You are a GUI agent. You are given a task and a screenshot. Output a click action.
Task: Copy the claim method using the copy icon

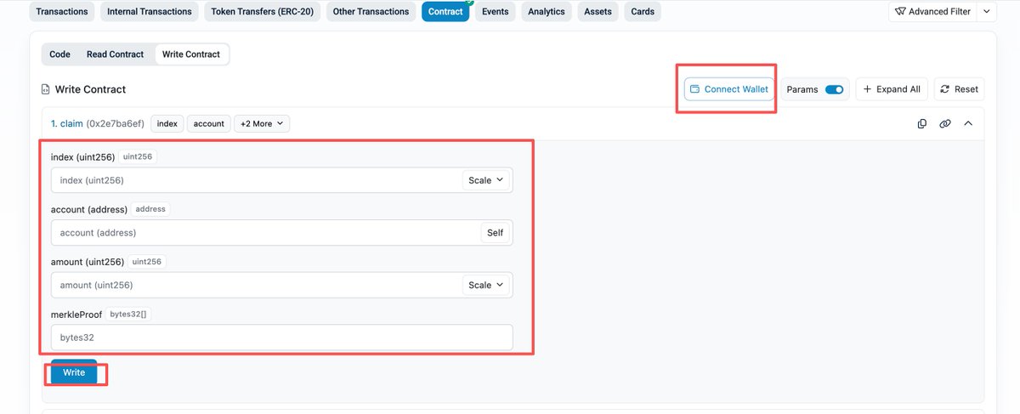click(922, 123)
